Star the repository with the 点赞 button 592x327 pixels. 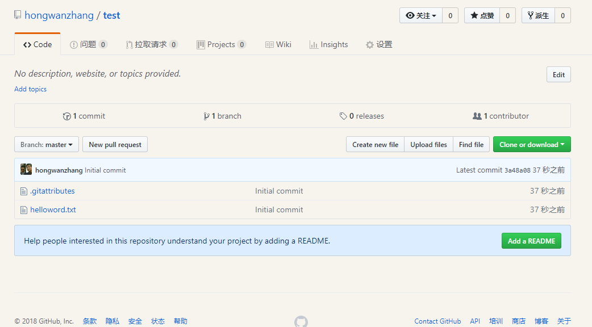click(482, 16)
